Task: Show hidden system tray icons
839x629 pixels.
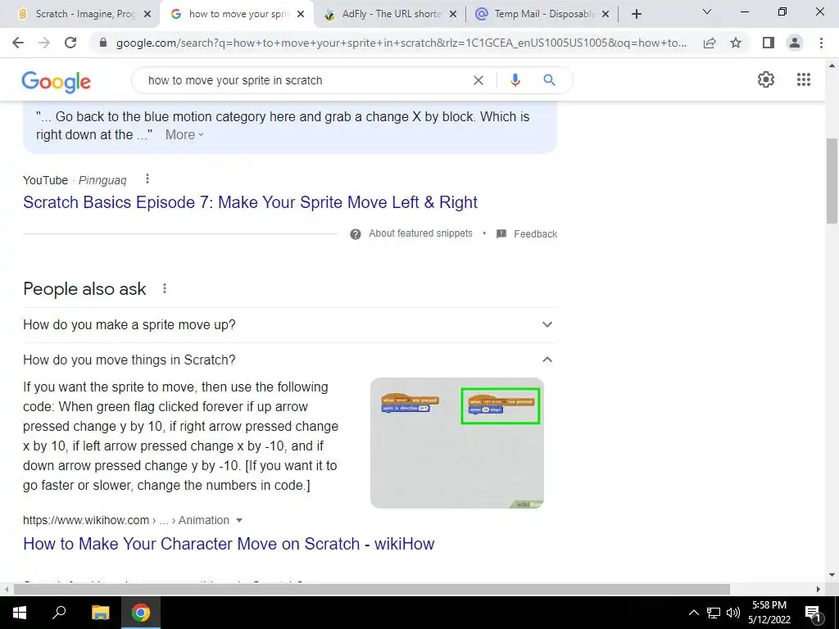Action: 693,613
